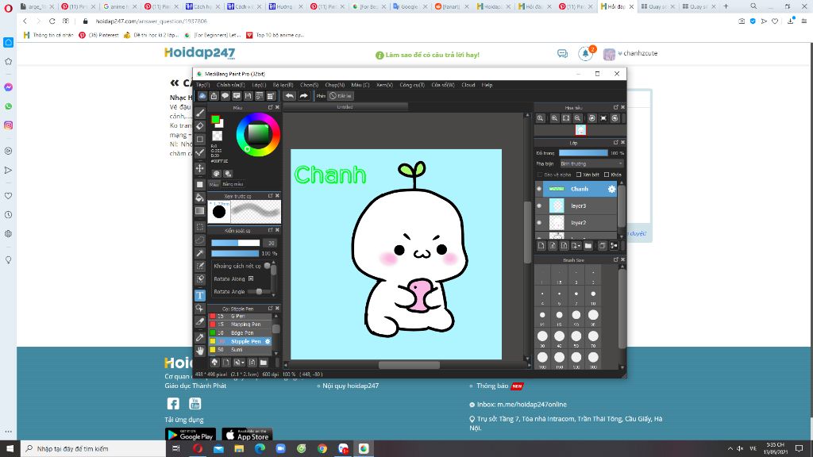Open gear settings of Stipple Pen brush

(x=268, y=341)
